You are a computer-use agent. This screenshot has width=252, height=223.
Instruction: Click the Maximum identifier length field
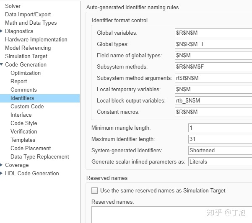[x=220, y=139]
